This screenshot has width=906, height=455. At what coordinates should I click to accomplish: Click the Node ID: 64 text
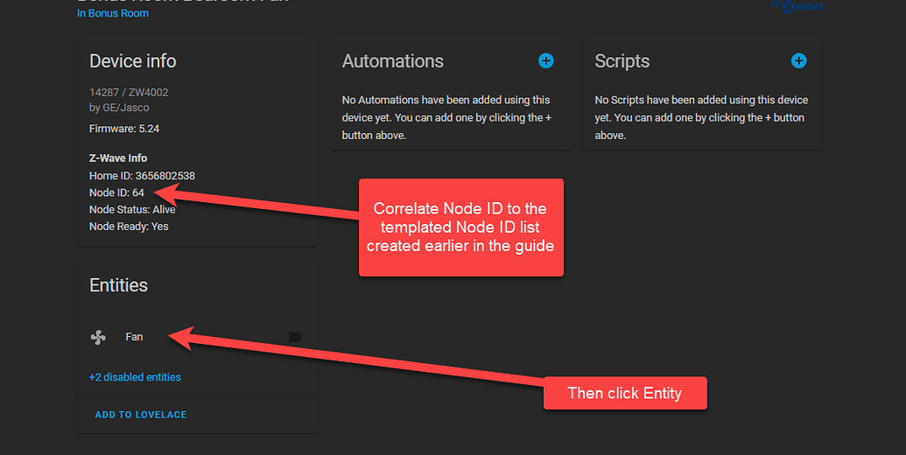[x=116, y=192]
